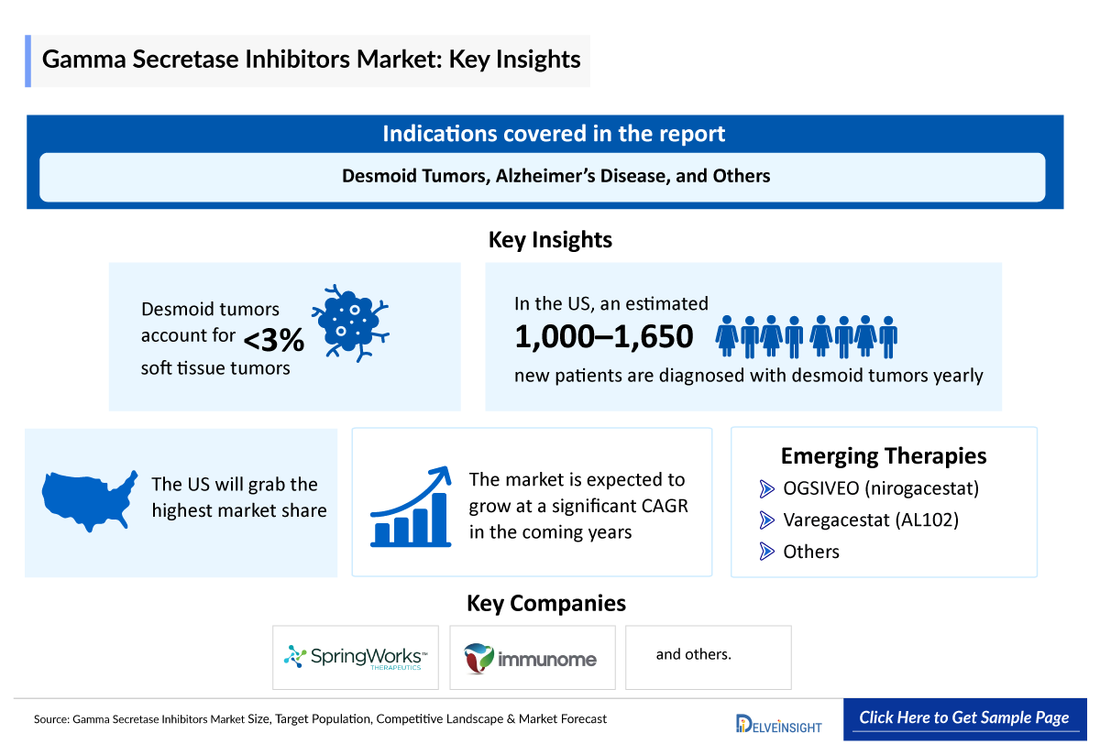The height and width of the screenshot is (744, 1100).
Task: Select the US map icon
Action: tap(87, 502)
